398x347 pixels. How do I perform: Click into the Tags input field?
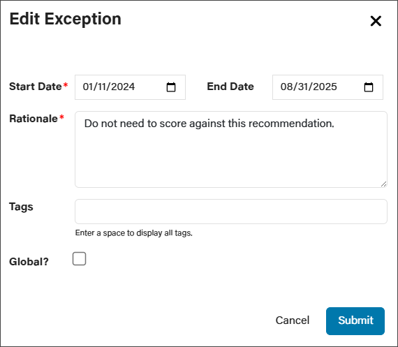pyautogui.click(x=231, y=212)
